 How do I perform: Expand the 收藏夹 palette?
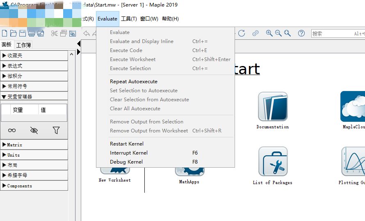click(34, 56)
